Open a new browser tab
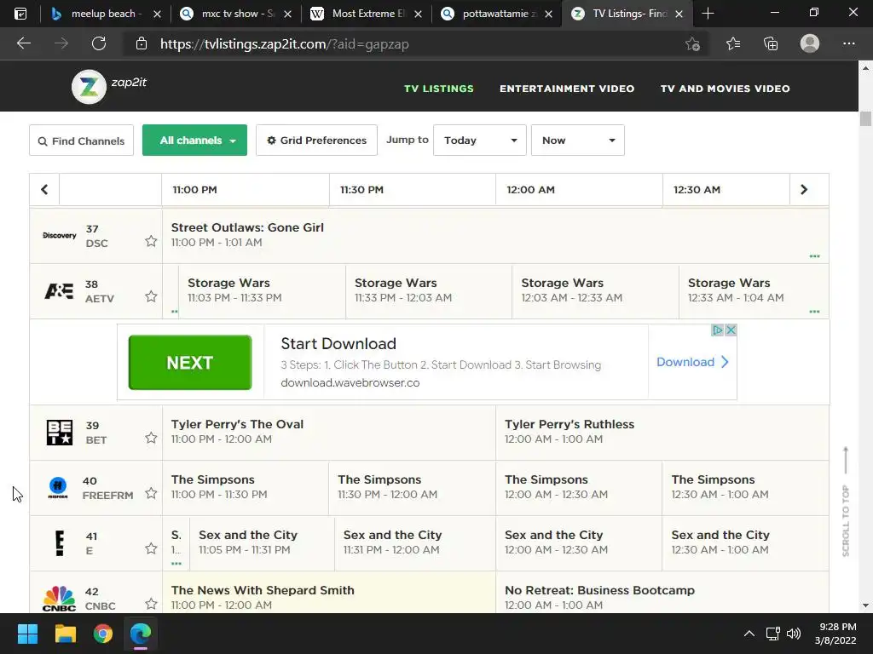Viewport: 873px width, 654px height. (x=708, y=14)
